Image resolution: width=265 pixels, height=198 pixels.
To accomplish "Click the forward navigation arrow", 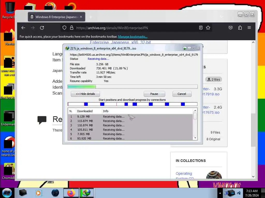I will point(33,28).
